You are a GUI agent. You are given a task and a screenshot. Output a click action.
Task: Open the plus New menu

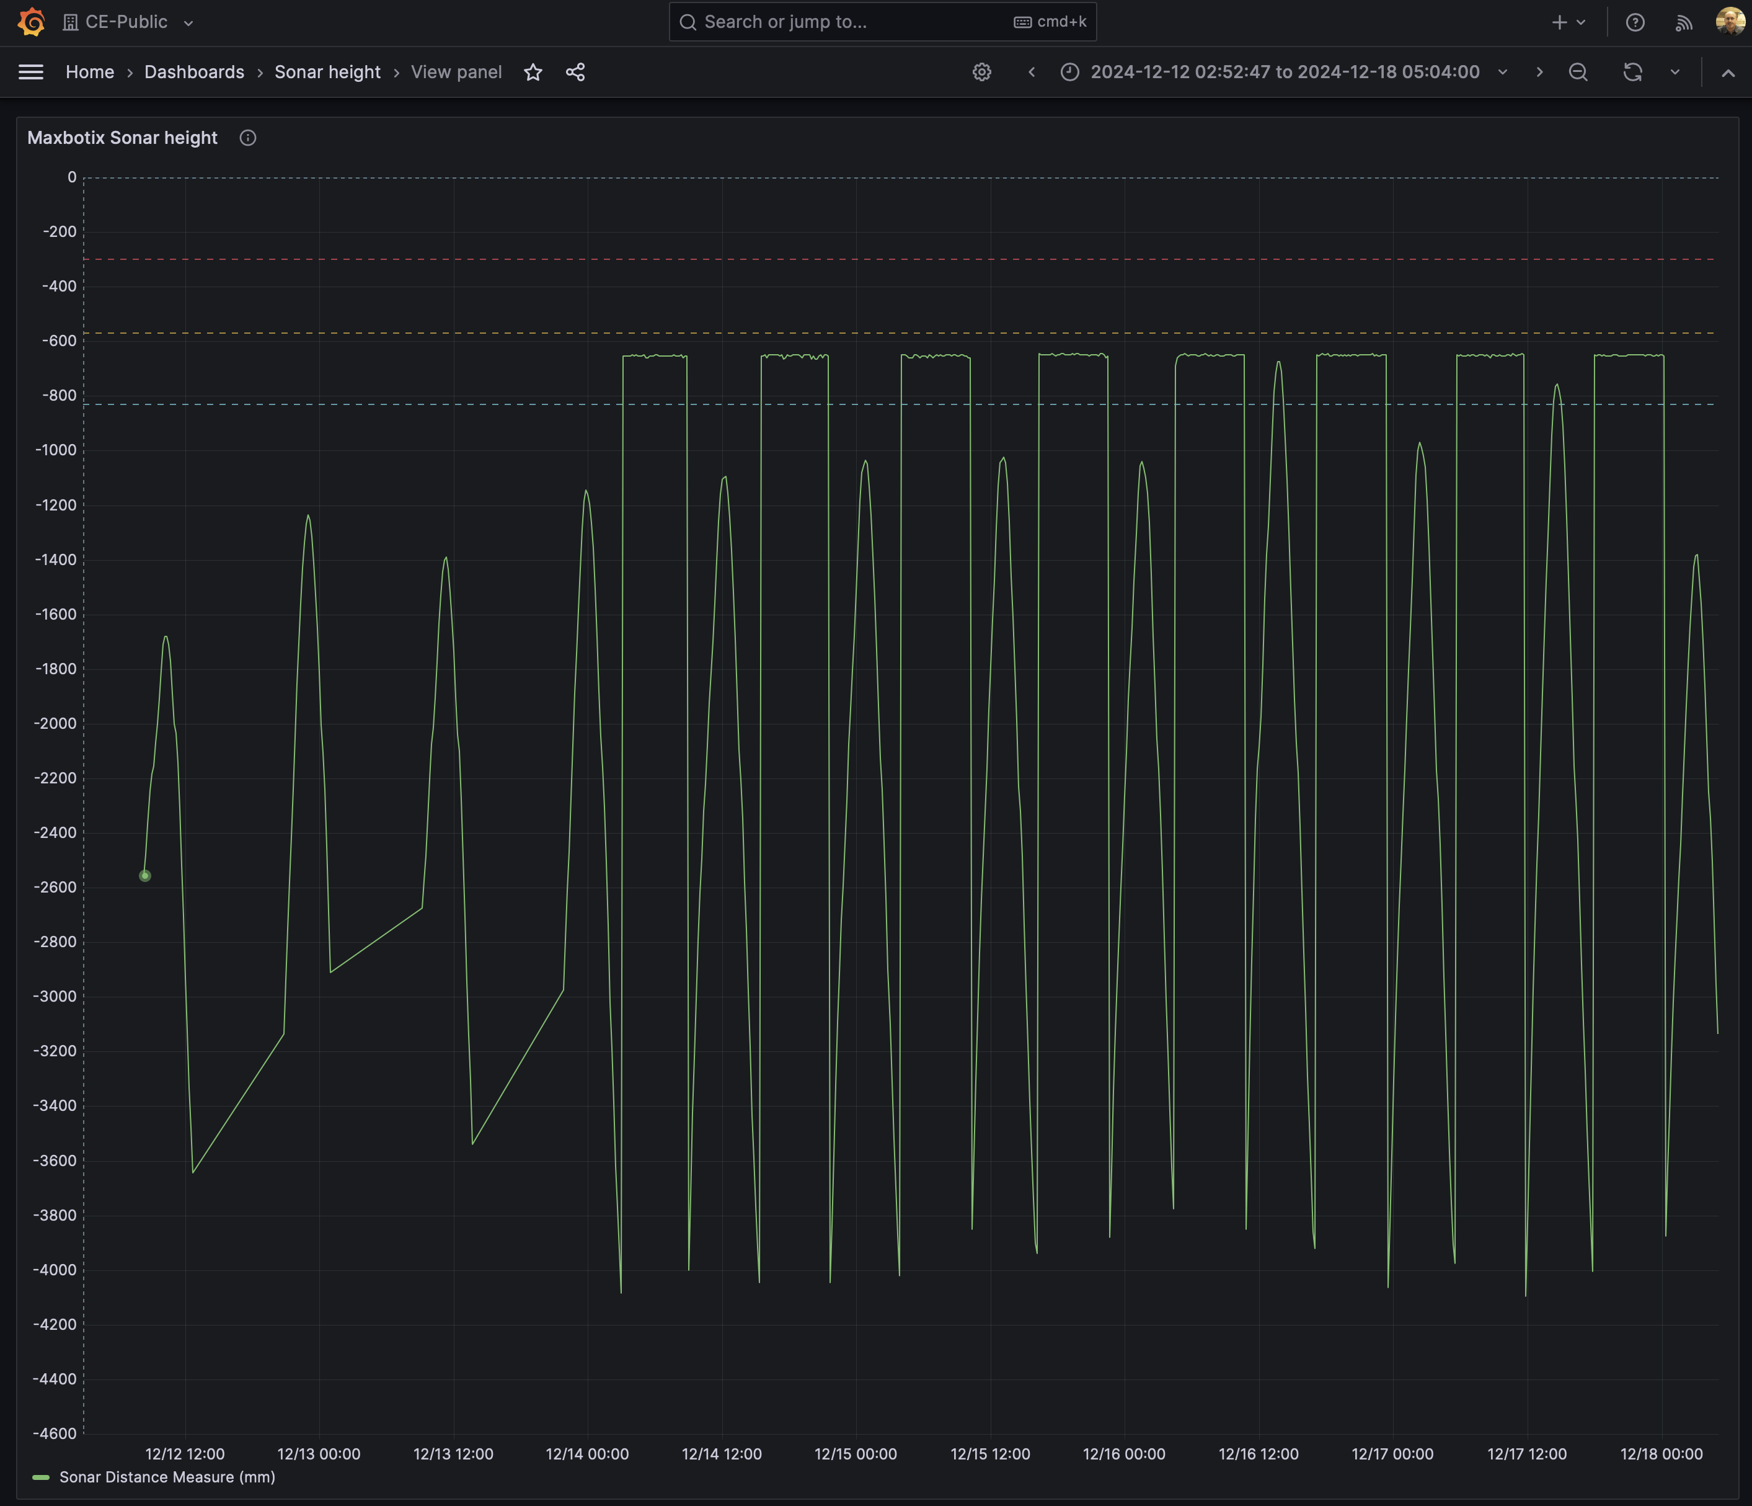tap(1559, 22)
